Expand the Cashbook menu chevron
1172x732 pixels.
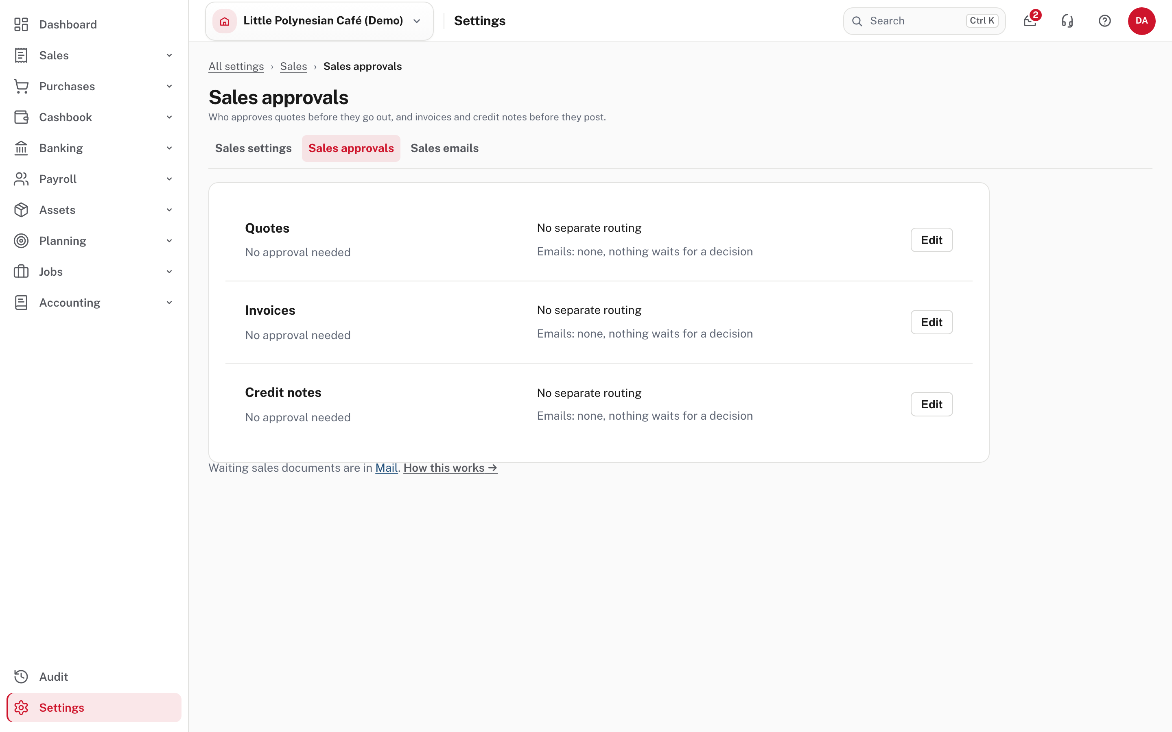(169, 117)
